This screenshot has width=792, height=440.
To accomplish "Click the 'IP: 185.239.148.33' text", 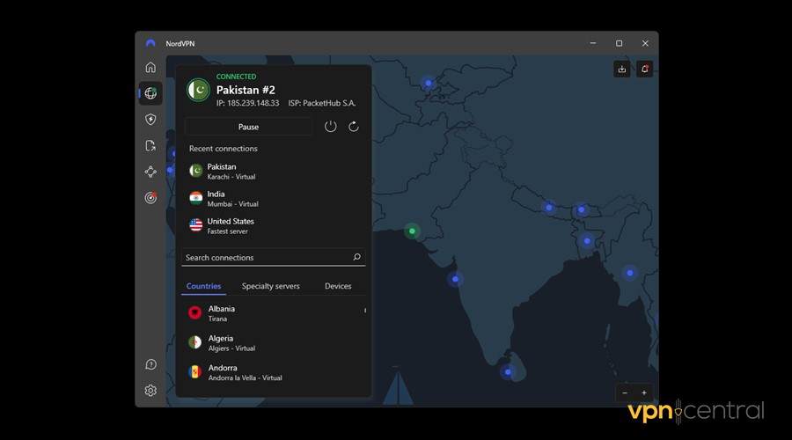I will tap(247, 103).
